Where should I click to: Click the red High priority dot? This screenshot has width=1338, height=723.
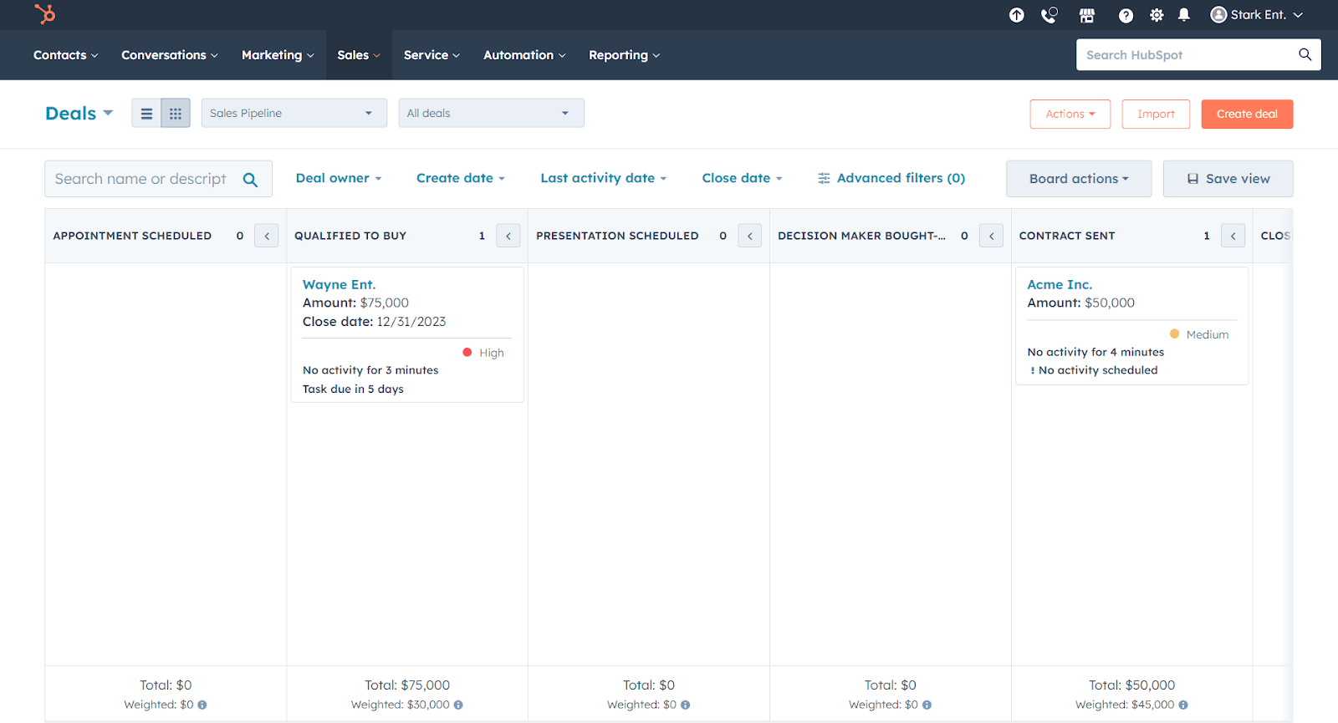pos(467,353)
